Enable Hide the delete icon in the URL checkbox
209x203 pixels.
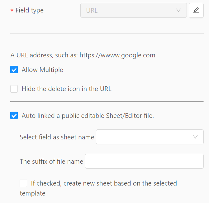(14, 89)
